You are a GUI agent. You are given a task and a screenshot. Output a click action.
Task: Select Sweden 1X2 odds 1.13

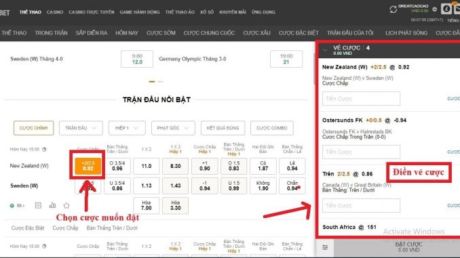pyautogui.click(x=146, y=186)
